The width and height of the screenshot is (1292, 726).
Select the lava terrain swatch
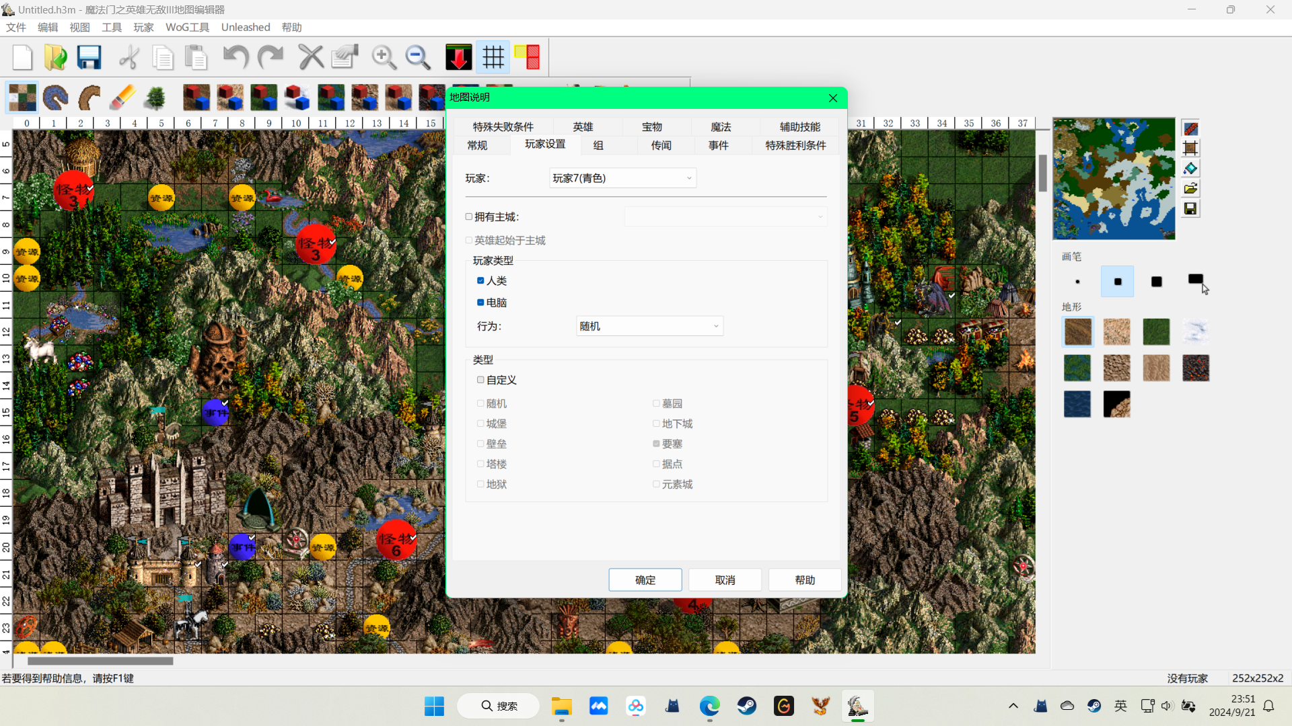[1195, 368]
